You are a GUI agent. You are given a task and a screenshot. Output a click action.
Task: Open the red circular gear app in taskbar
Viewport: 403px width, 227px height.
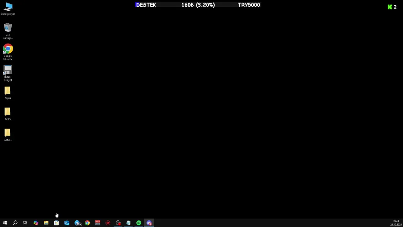108,223
